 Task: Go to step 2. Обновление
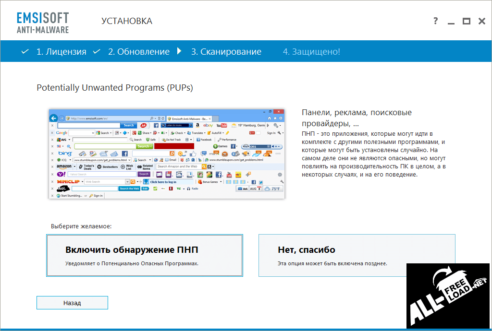tap(138, 52)
